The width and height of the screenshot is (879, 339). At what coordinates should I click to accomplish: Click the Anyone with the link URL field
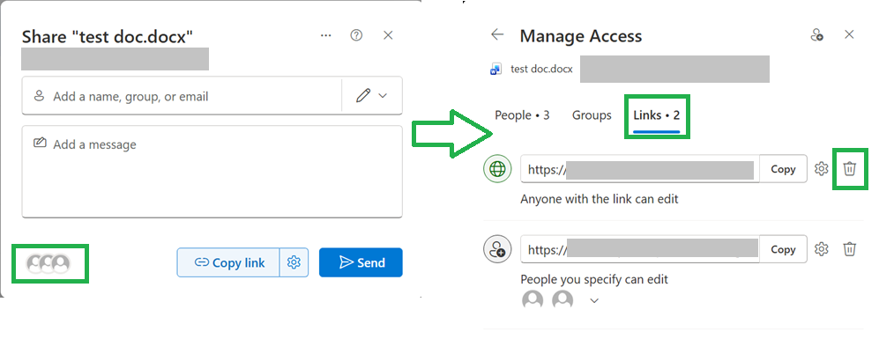[639, 169]
